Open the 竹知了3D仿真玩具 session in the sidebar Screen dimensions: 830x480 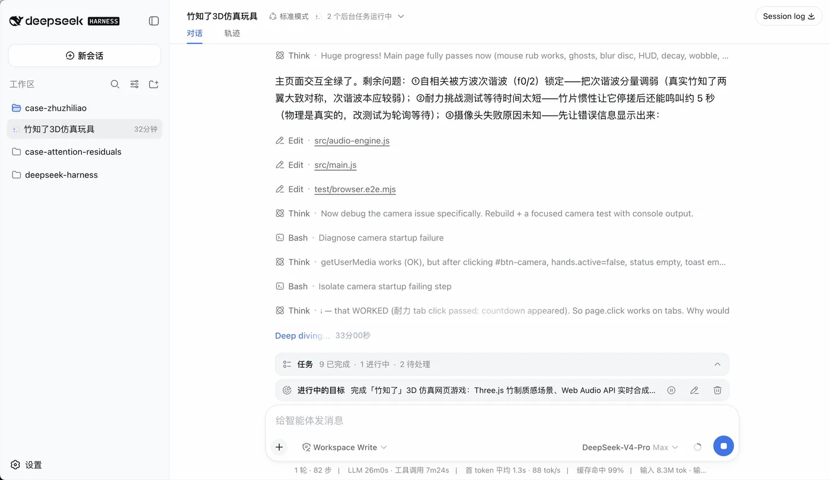pos(84,129)
